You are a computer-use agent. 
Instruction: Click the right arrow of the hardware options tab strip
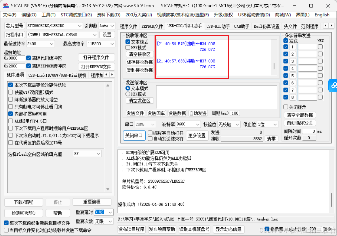click(112, 75)
